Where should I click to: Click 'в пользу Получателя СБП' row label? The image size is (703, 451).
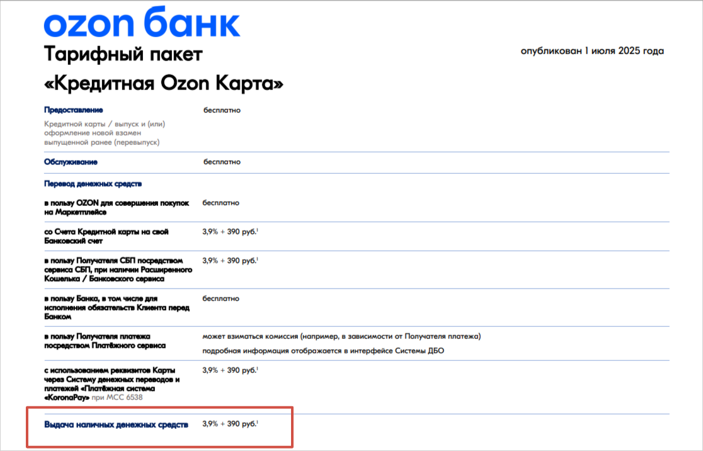coord(117,269)
